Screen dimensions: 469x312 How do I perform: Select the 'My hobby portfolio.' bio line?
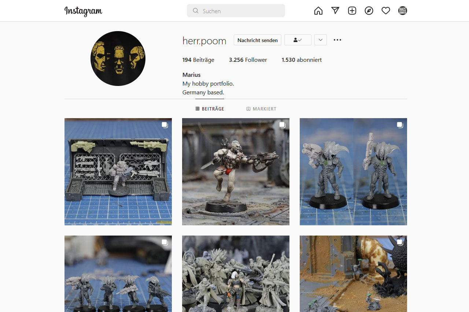coord(208,83)
